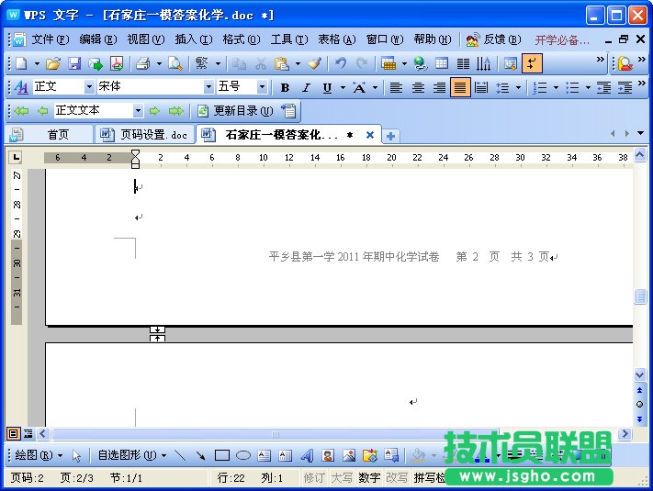Toggle the show paragraph marks button
This screenshot has height=491, width=653.
[532, 63]
